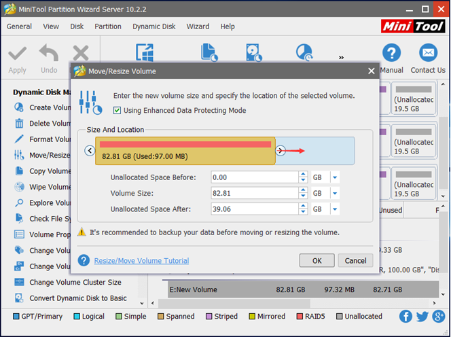This screenshot has width=451, height=337.
Task: Open the Twitter share icon
Action: coord(422,317)
